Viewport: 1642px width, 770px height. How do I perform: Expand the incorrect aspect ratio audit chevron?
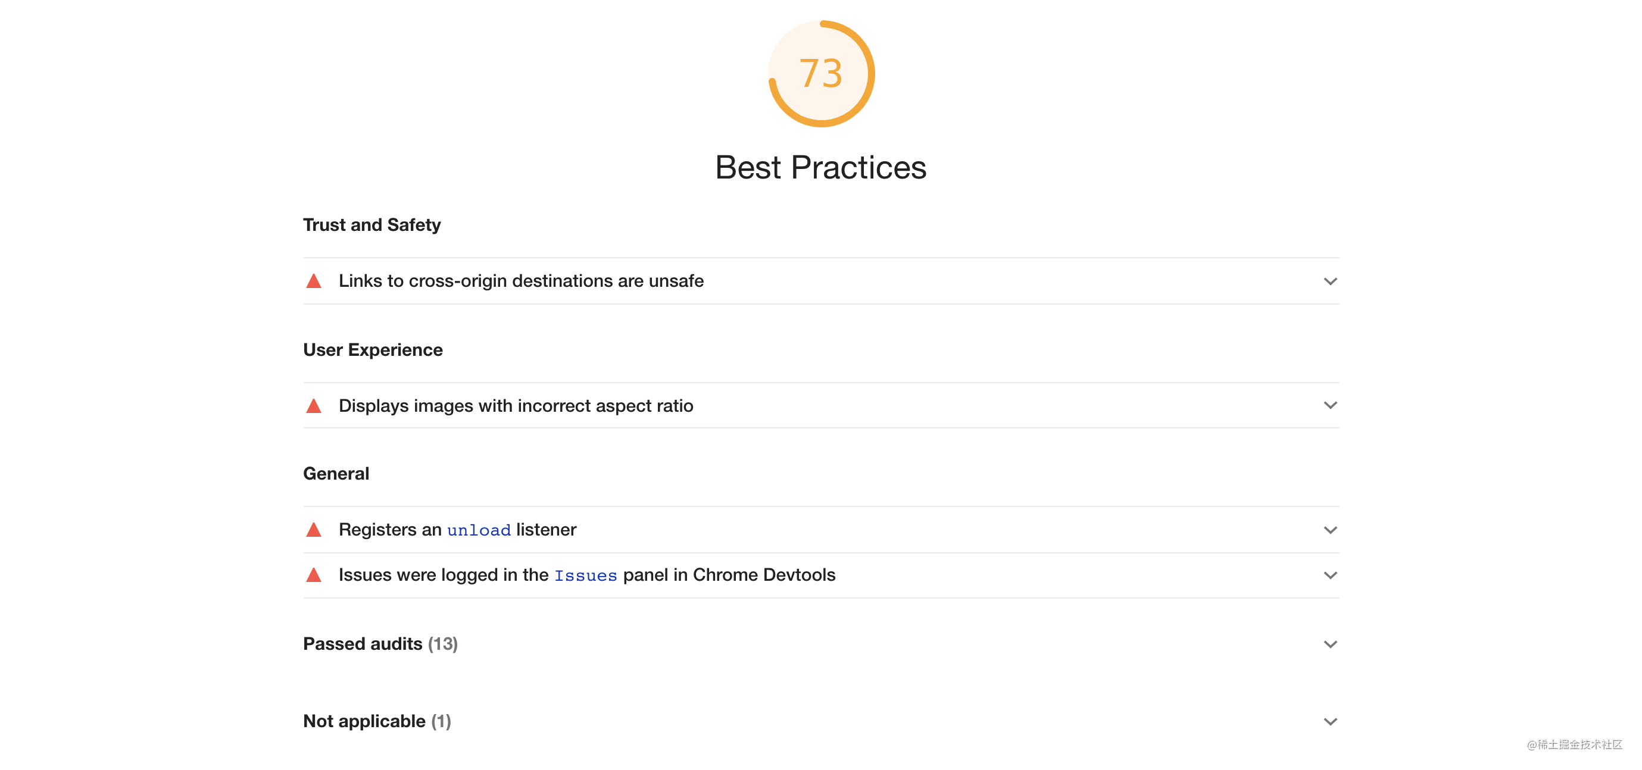[1330, 405]
